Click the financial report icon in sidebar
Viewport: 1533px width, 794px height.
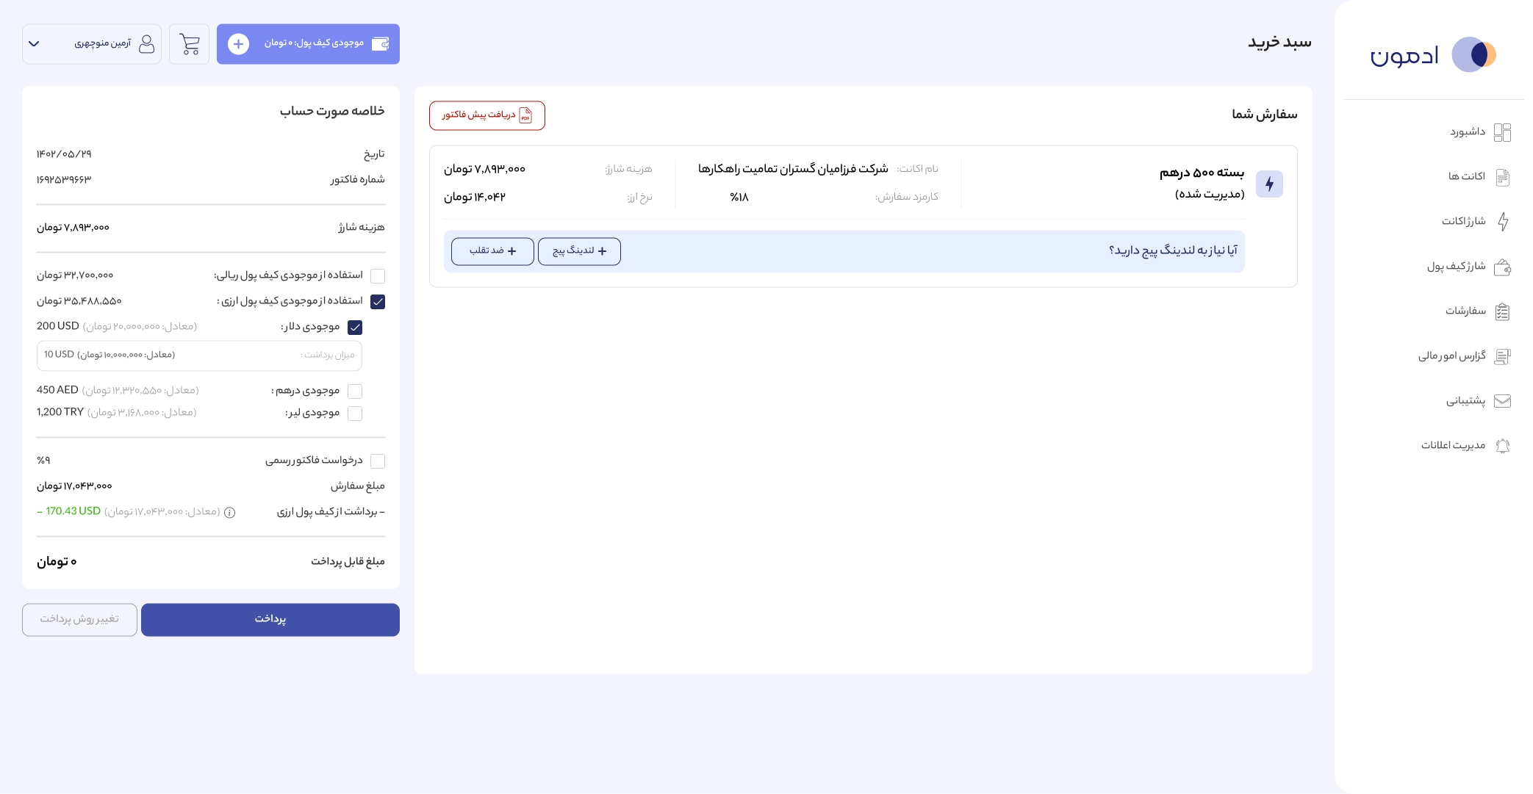click(x=1503, y=356)
